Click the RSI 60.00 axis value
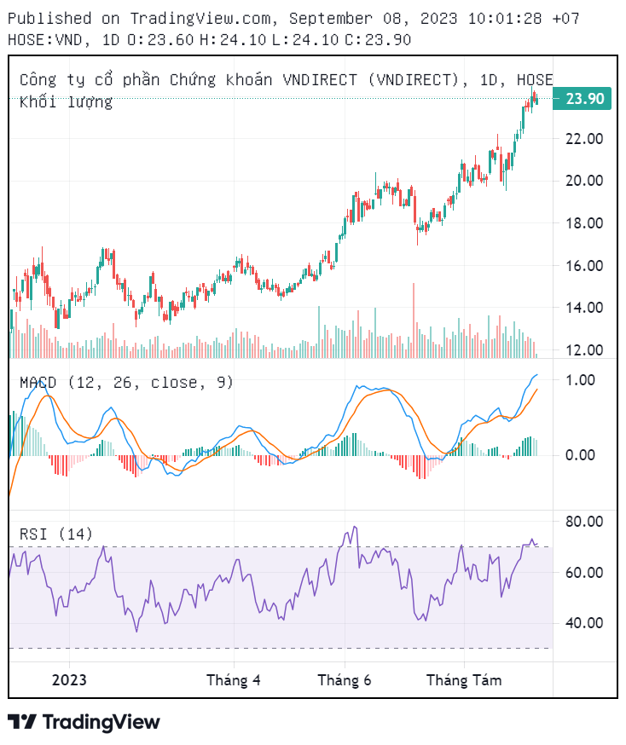 (x=584, y=573)
